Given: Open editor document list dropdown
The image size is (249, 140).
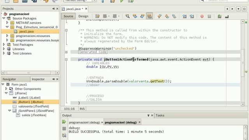Looking at the screenshot, I should coord(238,9).
